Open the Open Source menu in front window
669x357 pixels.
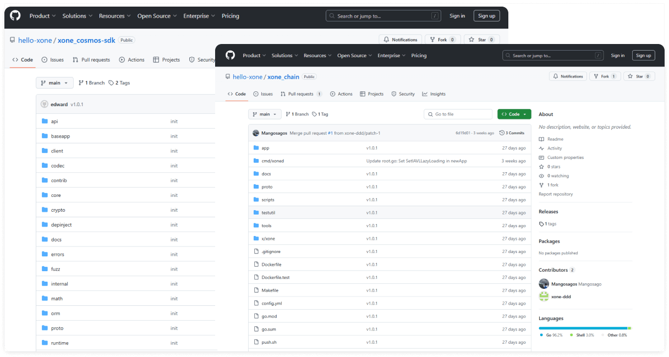pyautogui.click(x=354, y=56)
